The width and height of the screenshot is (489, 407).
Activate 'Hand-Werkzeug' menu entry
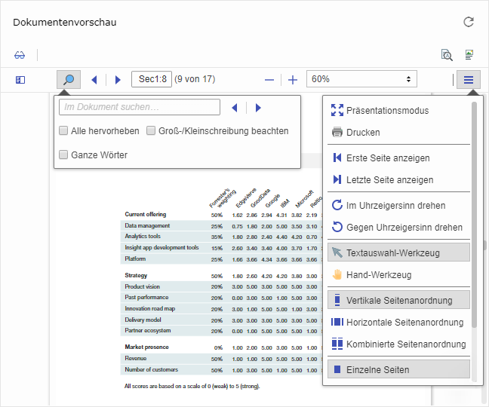coord(379,274)
